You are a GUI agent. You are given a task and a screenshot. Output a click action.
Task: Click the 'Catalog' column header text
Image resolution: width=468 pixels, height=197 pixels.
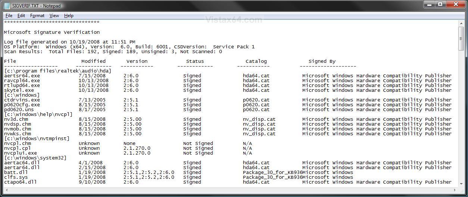tap(256, 61)
